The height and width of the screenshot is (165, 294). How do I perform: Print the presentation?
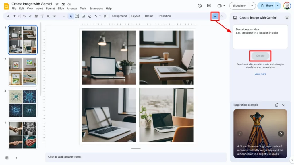[x=36, y=16]
